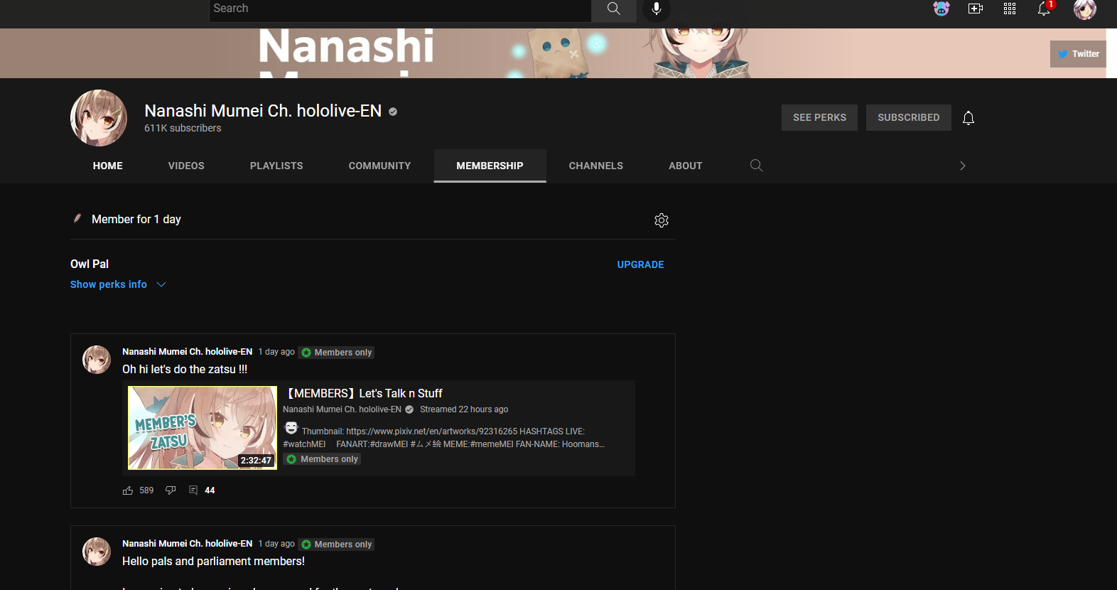Open the COMMUNITY tab
This screenshot has height=590, width=1117.
click(379, 166)
